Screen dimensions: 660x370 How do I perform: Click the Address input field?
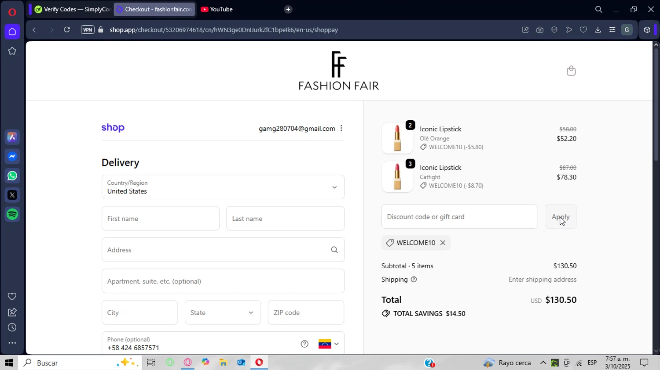click(223, 250)
